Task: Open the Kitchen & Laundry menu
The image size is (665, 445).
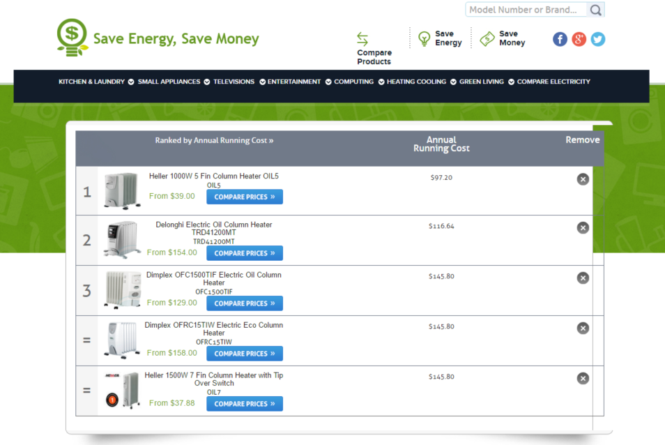Action: pyautogui.click(x=91, y=82)
